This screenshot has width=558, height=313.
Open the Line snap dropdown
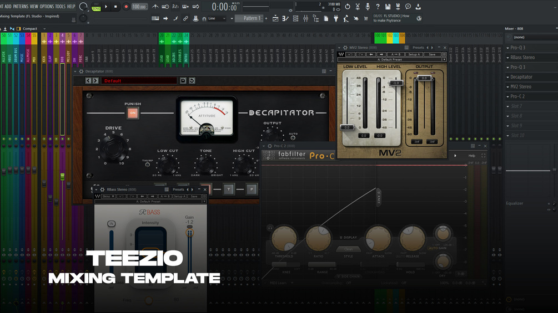[217, 18]
